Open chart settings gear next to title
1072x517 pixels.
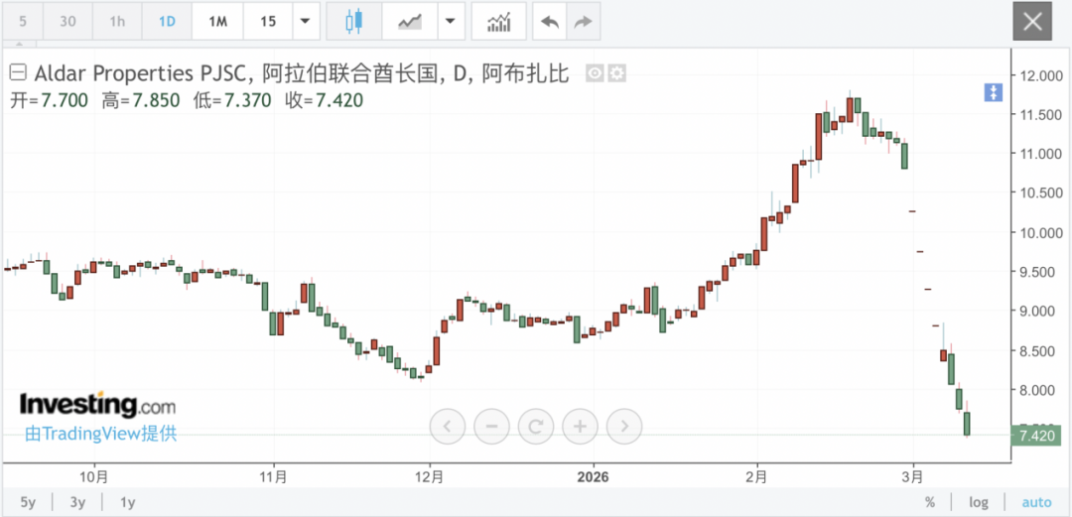[x=616, y=73]
